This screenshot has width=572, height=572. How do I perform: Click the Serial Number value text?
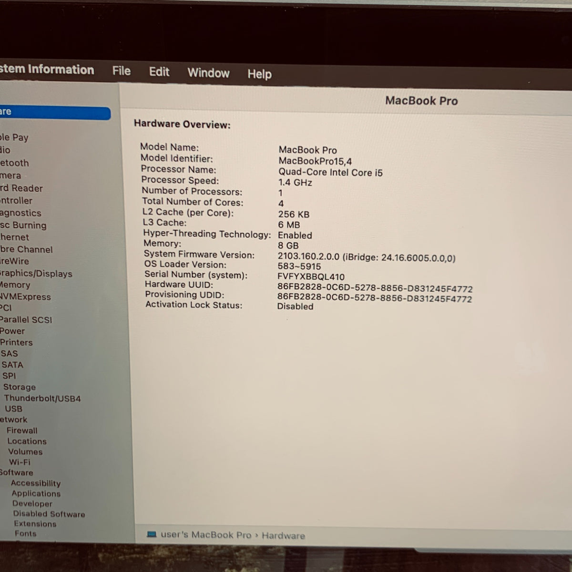coord(311,277)
